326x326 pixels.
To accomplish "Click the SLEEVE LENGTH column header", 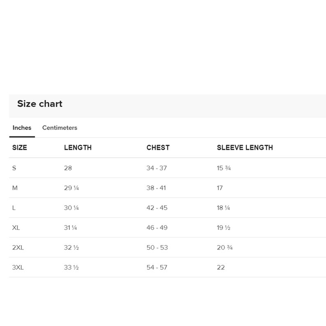I will coord(245,148).
